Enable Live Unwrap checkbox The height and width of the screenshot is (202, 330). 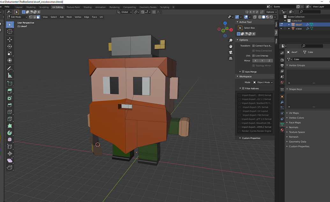pyautogui.click(x=253, y=56)
